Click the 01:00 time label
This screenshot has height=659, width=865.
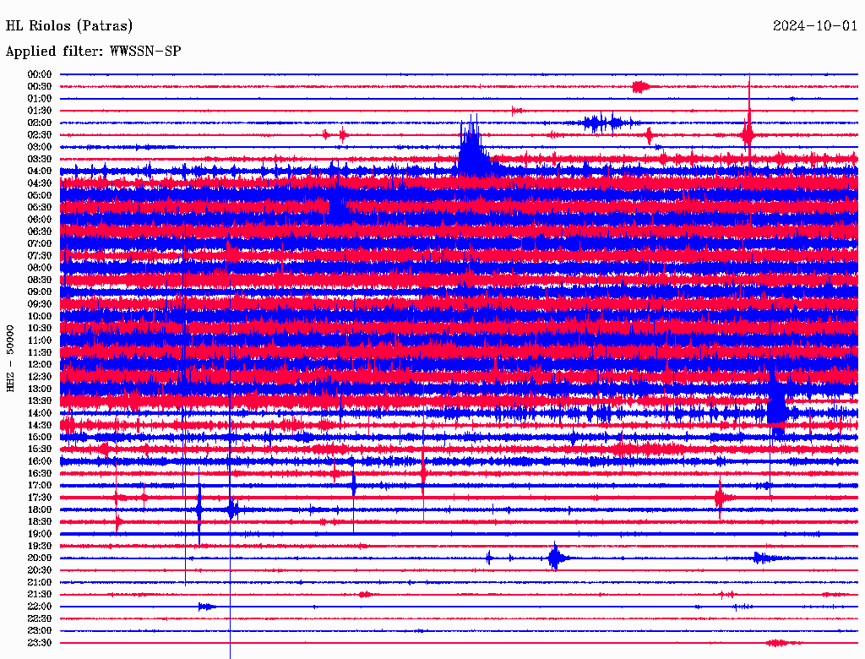tap(40, 99)
